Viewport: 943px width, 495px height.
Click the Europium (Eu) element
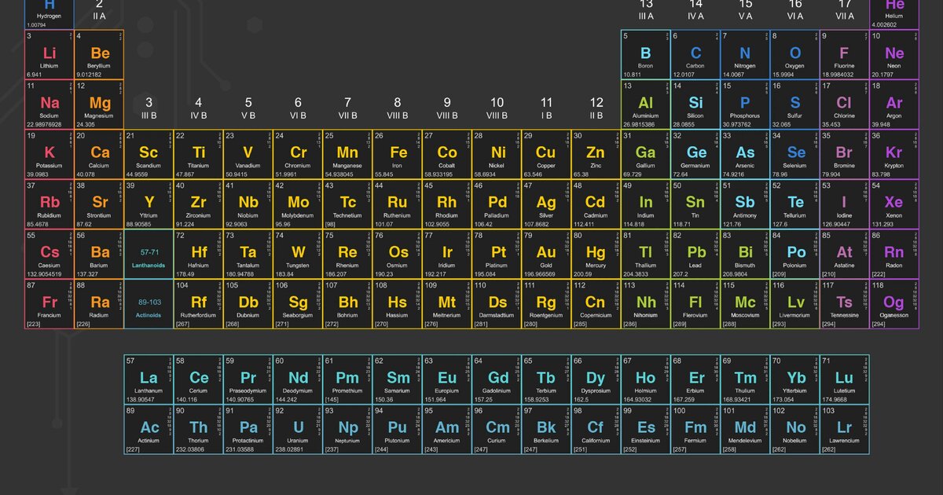(446, 379)
